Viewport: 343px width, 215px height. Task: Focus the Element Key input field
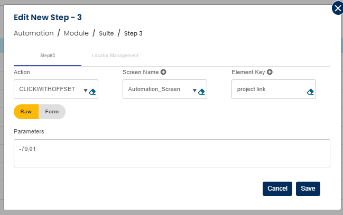(268, 89)
